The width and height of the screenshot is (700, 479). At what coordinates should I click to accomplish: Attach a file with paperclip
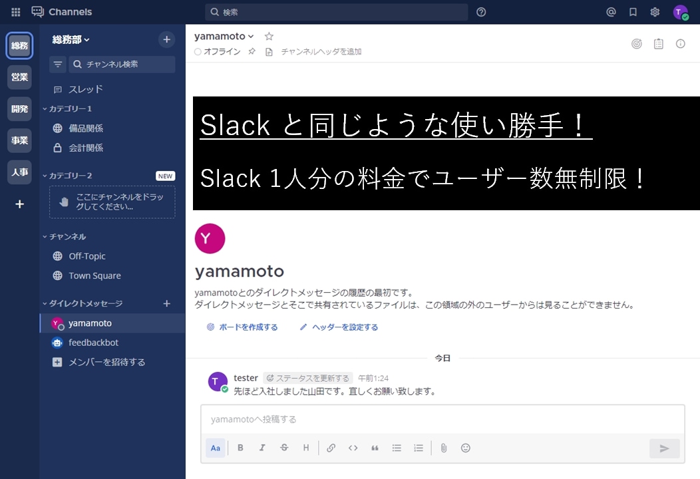point(443,448)
